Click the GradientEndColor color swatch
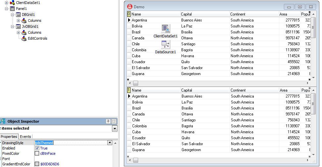The width and height of the screenshot is (322, 167). pyautogui.click(x=37, y=164)
